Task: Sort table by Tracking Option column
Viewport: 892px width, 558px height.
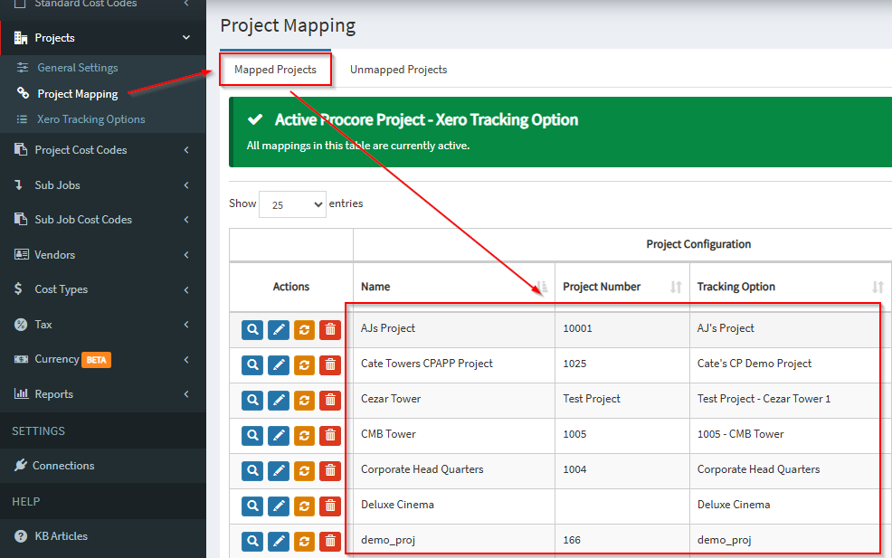Action: pos(791,287)
